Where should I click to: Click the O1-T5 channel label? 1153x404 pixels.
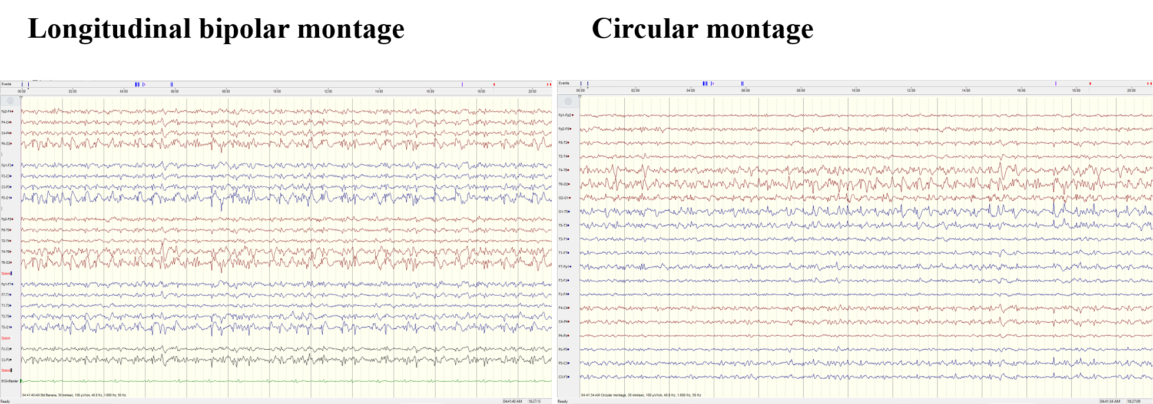(564, 211)
